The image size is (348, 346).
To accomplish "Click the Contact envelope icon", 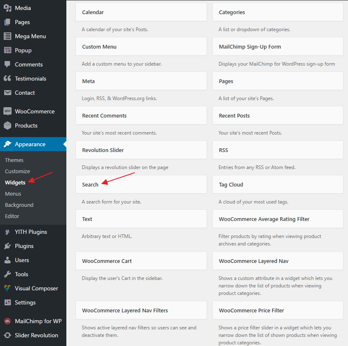I will tap(7, 93).
